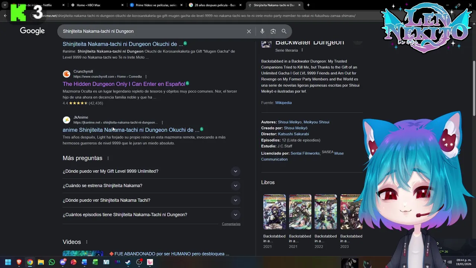
Task: Open the Wikipedia source link
Action: (x=283, y=103)
